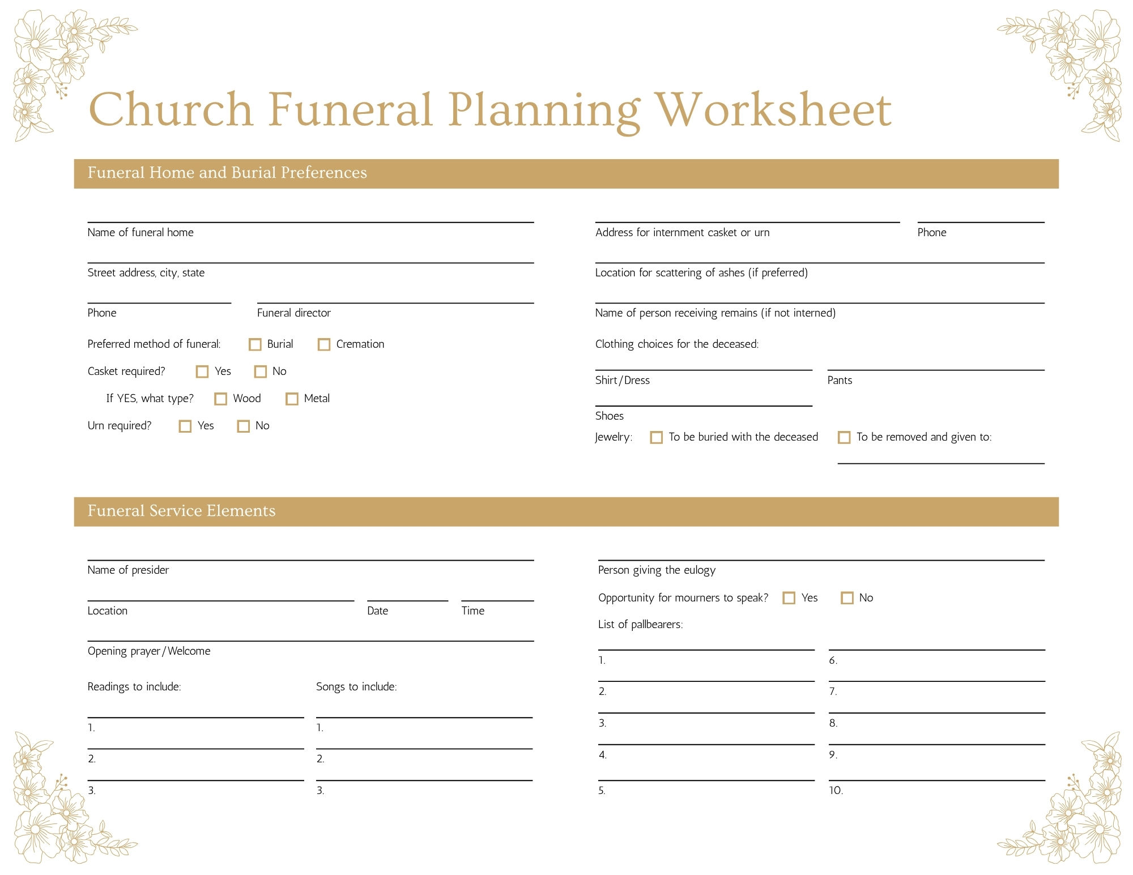The width and height of the screenshot is (1133, 875).
Task: Tick Yes for Casket required
Action: pos(202,372)
